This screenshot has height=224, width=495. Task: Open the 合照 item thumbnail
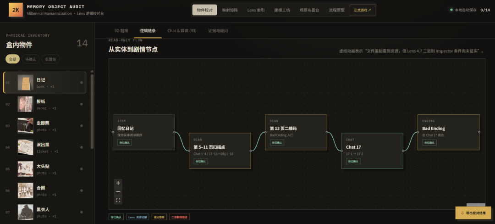click(26, 190)
